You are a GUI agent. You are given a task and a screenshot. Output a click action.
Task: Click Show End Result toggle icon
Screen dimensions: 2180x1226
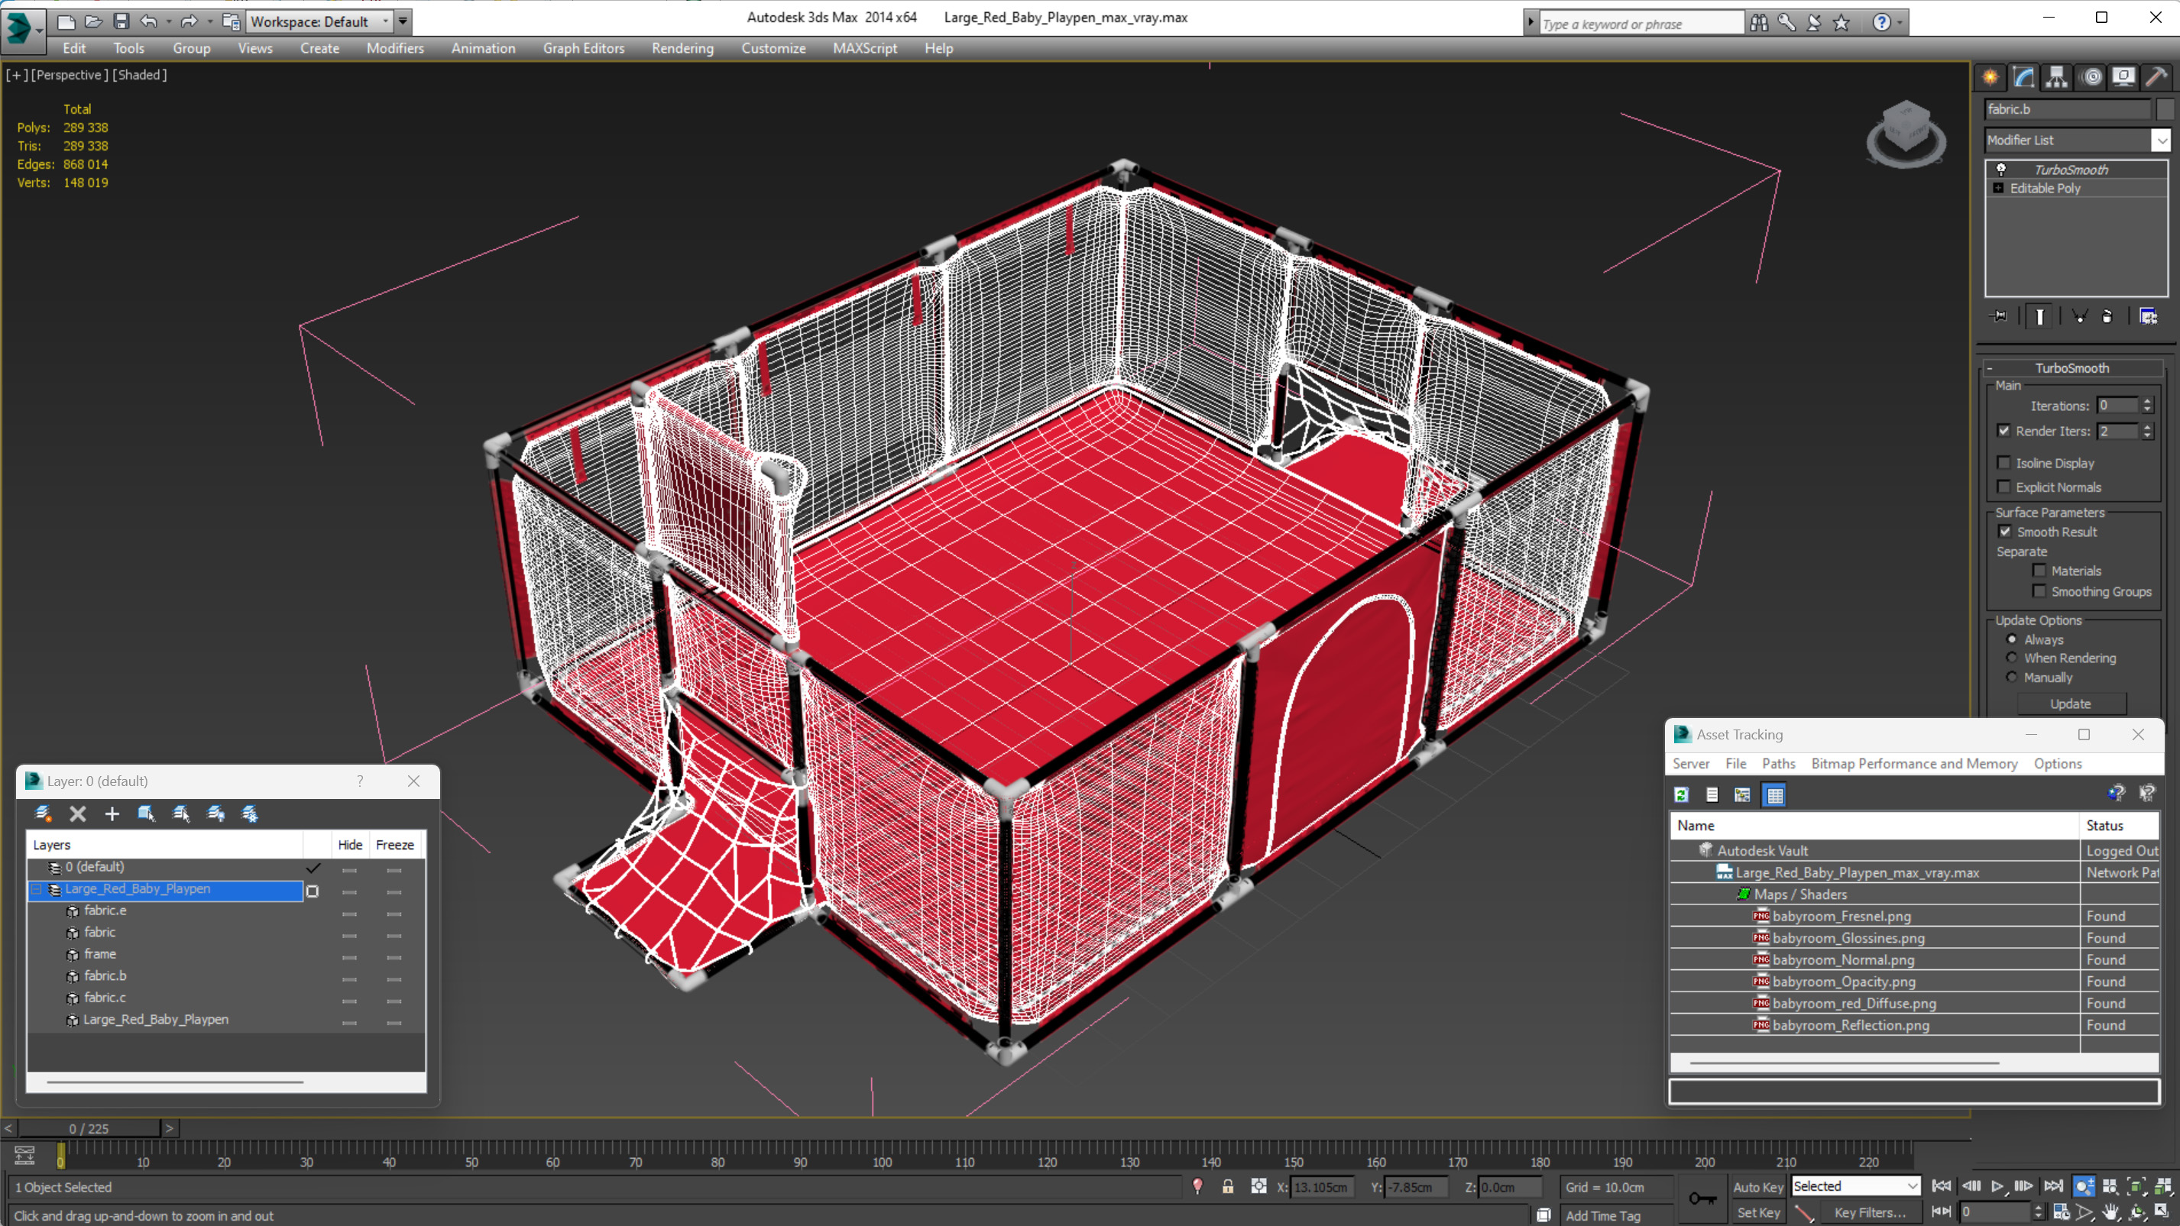click(x=2039, y=316)
